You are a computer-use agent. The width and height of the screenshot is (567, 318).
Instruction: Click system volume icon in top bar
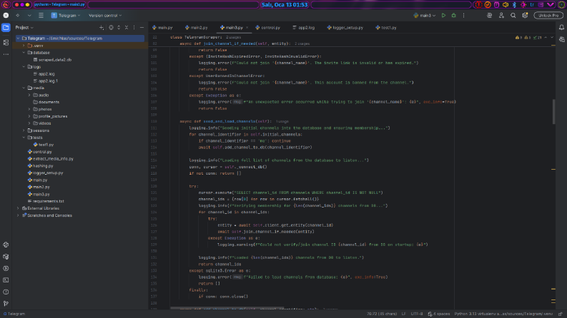[506, 5]
